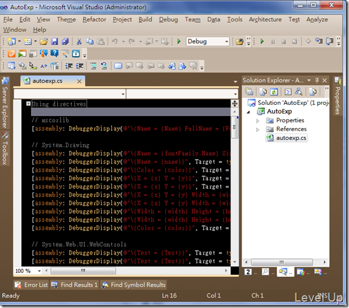
Task: Open the Architecture menu
Action: [265, 20]
